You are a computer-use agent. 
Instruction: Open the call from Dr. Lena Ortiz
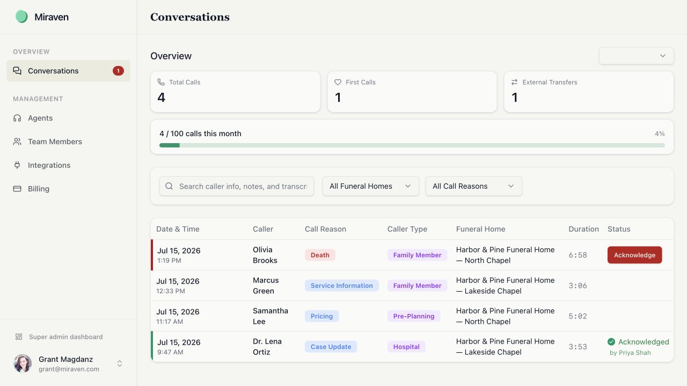(412, 347)
